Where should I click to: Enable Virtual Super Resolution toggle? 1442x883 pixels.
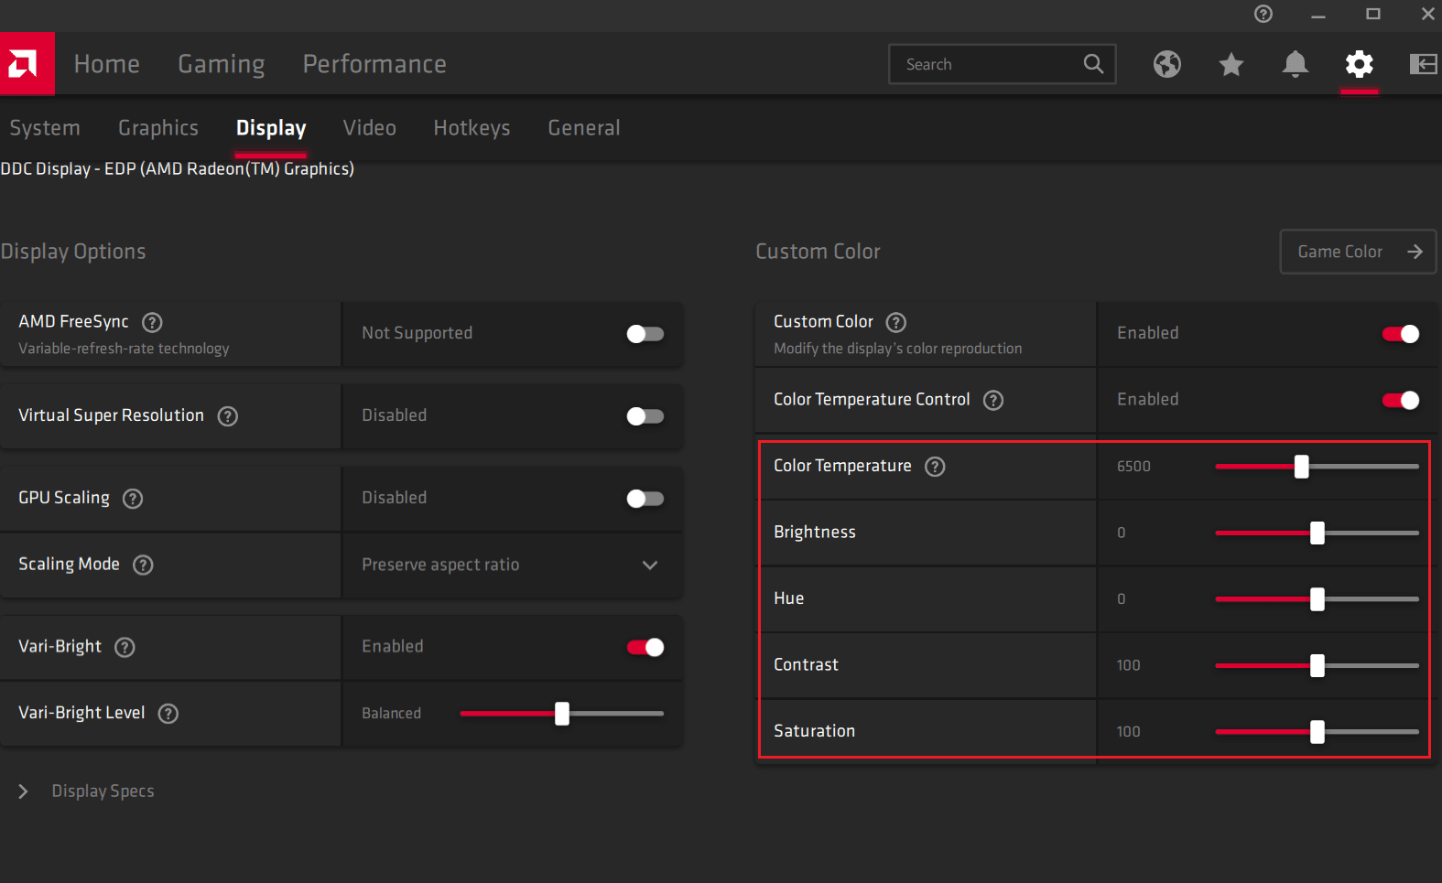click(x=645, y=416)
